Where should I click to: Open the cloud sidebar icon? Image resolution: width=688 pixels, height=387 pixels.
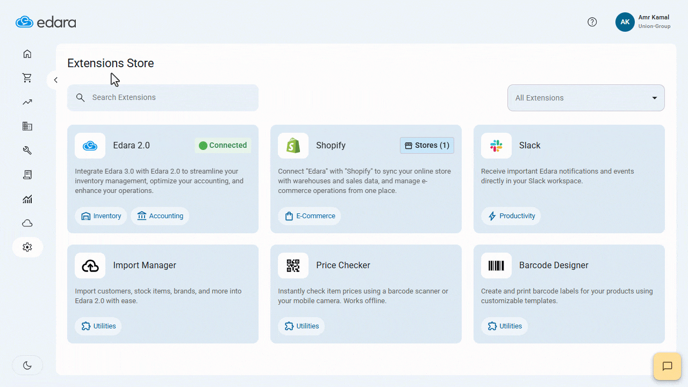tap(27, 223)
